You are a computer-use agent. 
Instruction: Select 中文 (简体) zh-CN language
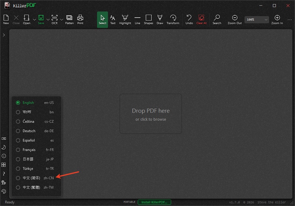pyautogui.click(x=36, y=178)
